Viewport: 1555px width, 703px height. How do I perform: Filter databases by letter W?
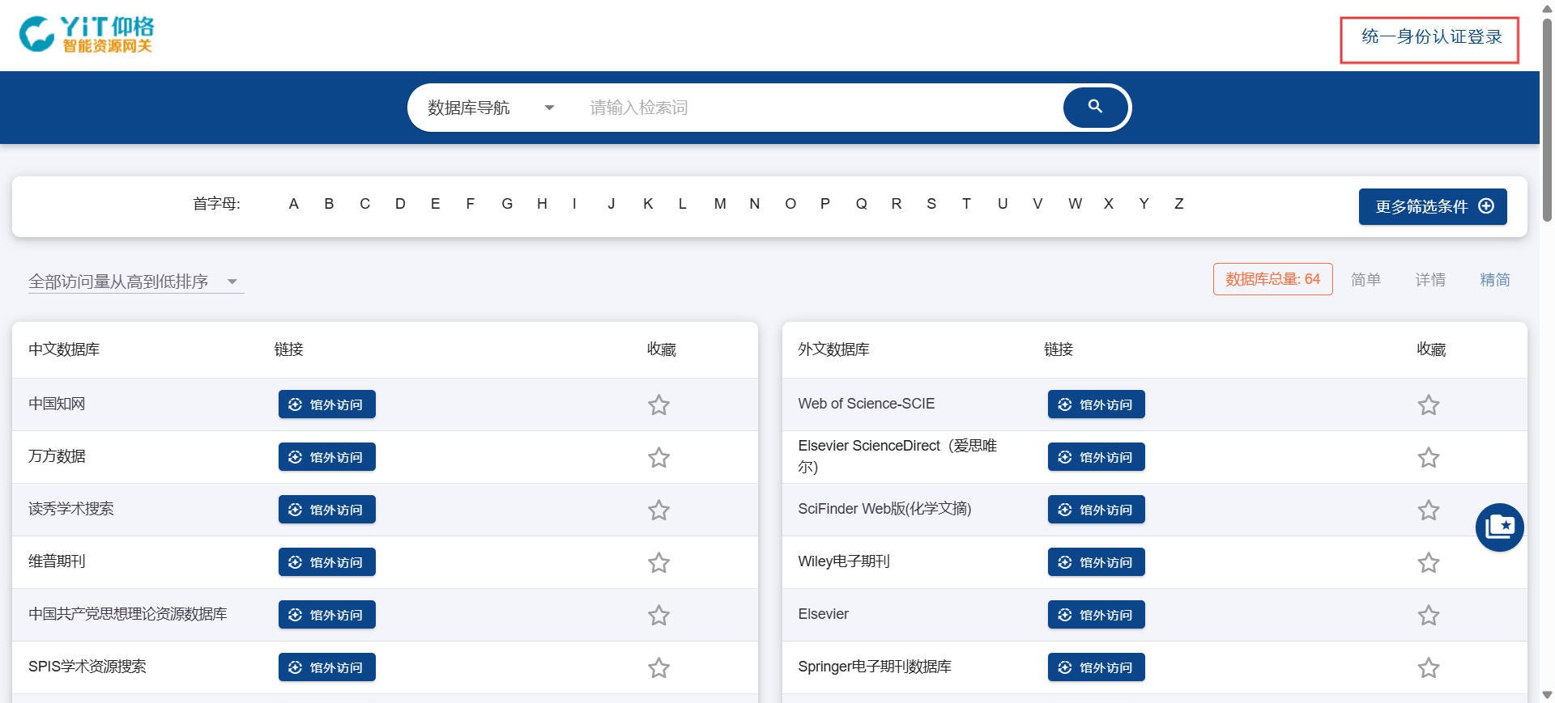point(1074,204)
